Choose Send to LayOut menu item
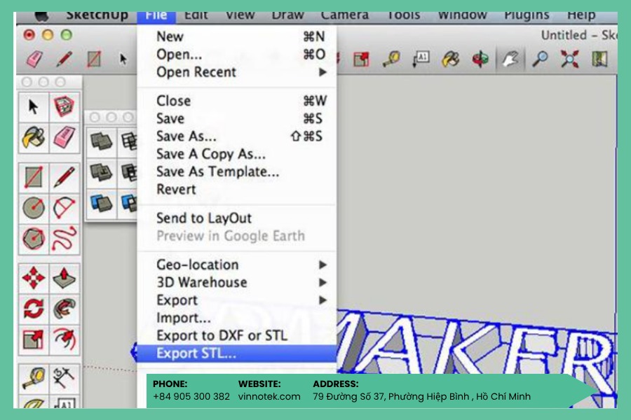631x420 pixels. [x=237, y=218]
